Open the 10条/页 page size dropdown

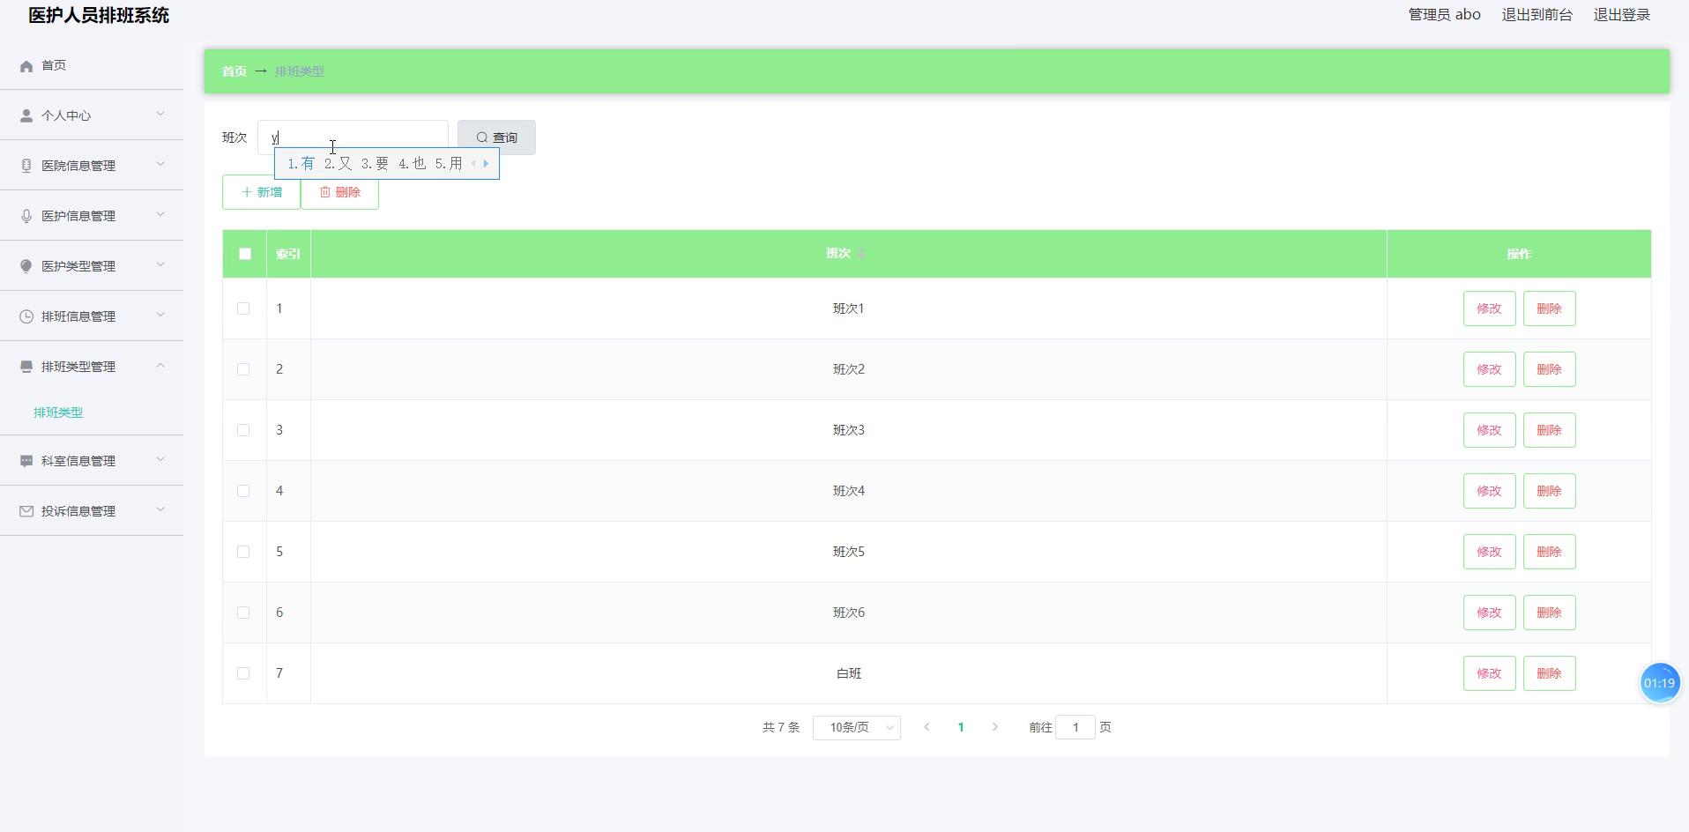[856, 727]
